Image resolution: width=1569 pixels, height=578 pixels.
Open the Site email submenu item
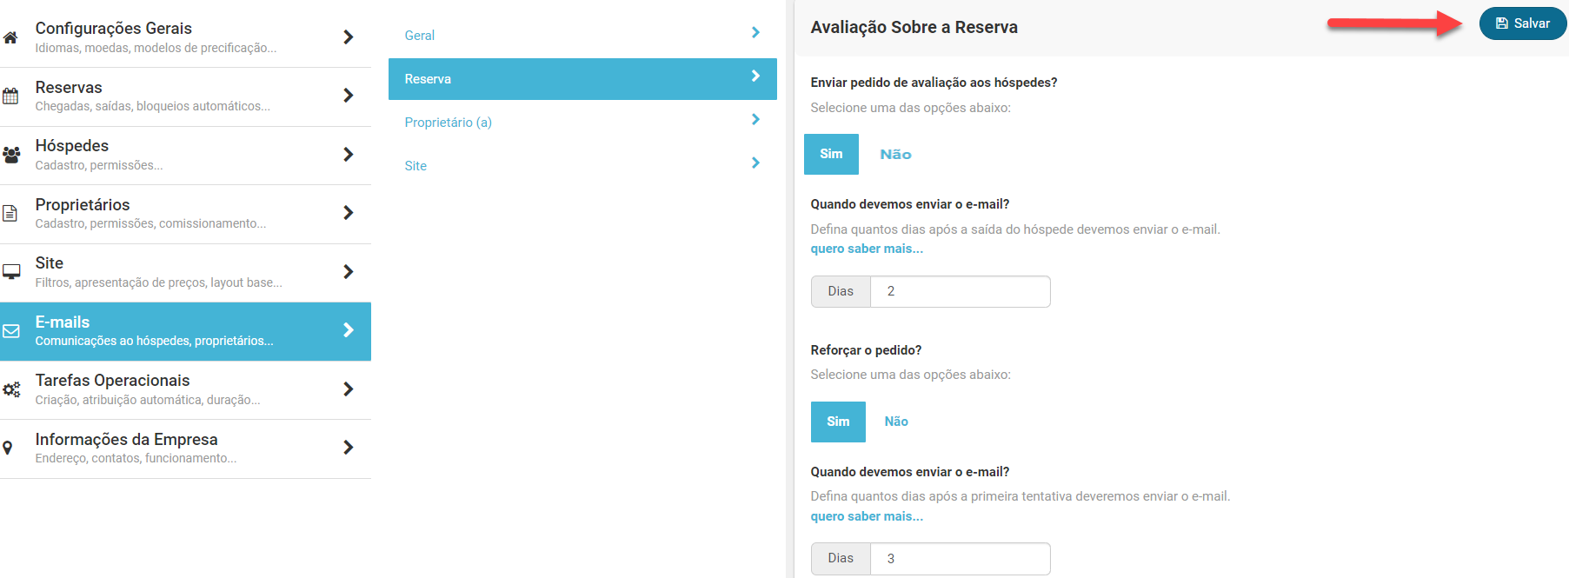pos(416,166)
